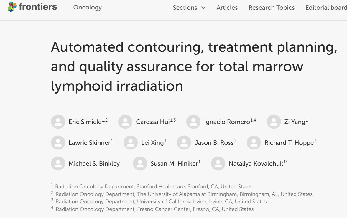Click Eric Simiele's avatar icon
Screen dimensions: 347x218
click(x=58, y=122)
